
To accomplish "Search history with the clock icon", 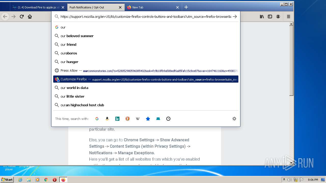I will (x=168, y=119).
